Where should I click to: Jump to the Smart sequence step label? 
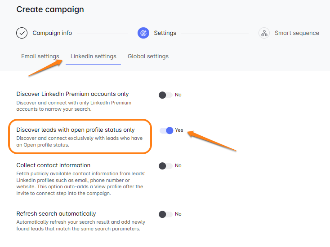click(x=297, y=33)
